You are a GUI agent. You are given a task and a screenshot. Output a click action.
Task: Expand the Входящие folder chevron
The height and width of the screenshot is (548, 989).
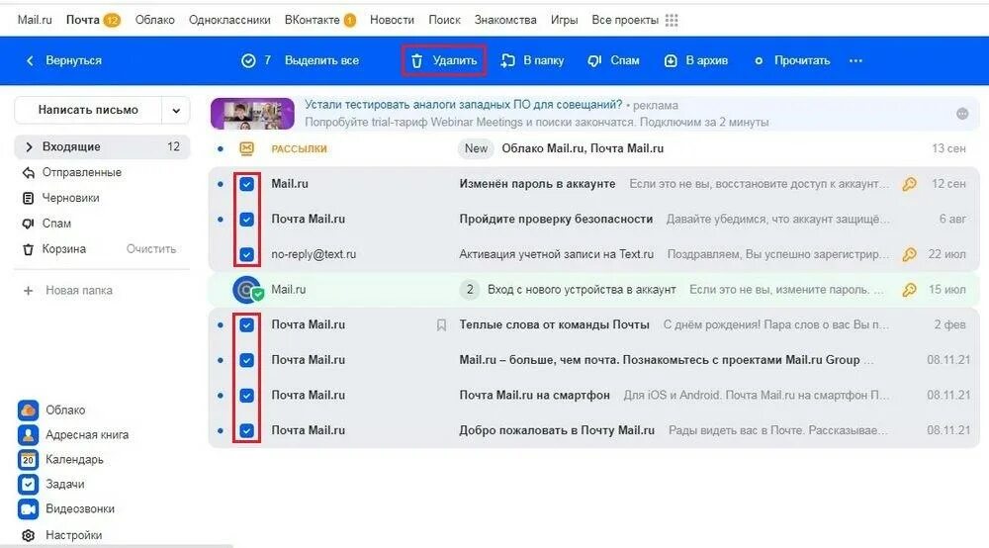point(29,147)
